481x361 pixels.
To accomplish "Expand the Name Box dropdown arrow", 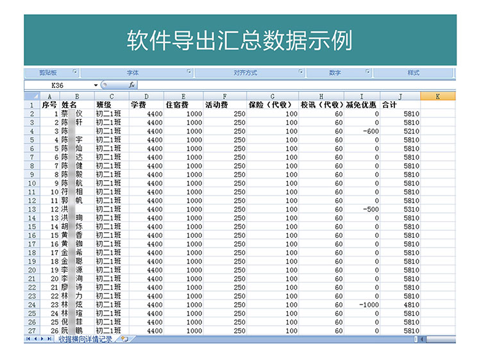I will [96, 85].
